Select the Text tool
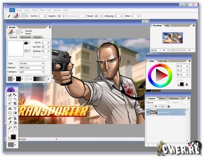This screenshot has width=203, height=157. point(15,109)
